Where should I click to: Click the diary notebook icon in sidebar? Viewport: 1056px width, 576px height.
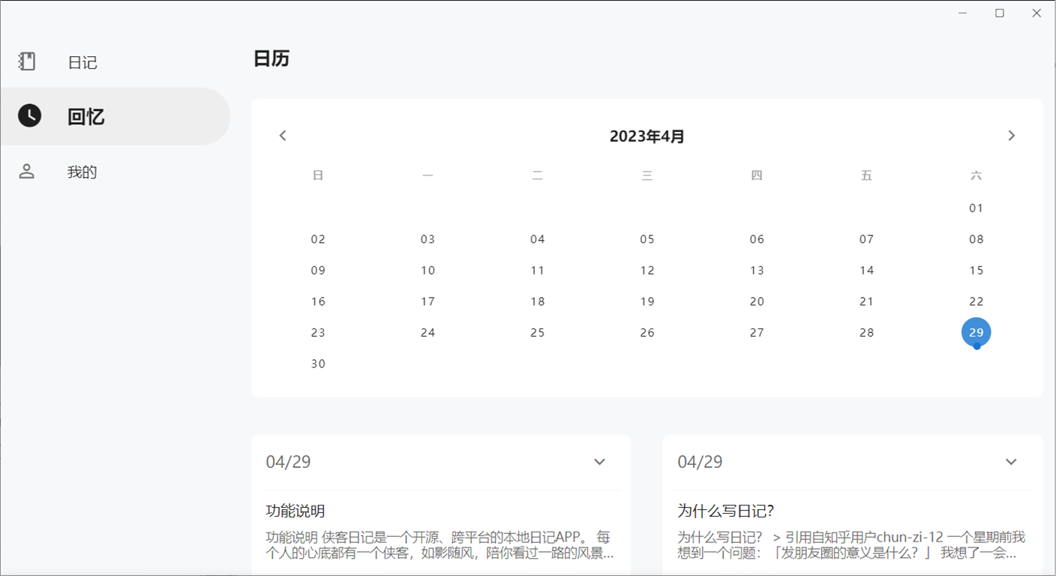tap(28, 61)
